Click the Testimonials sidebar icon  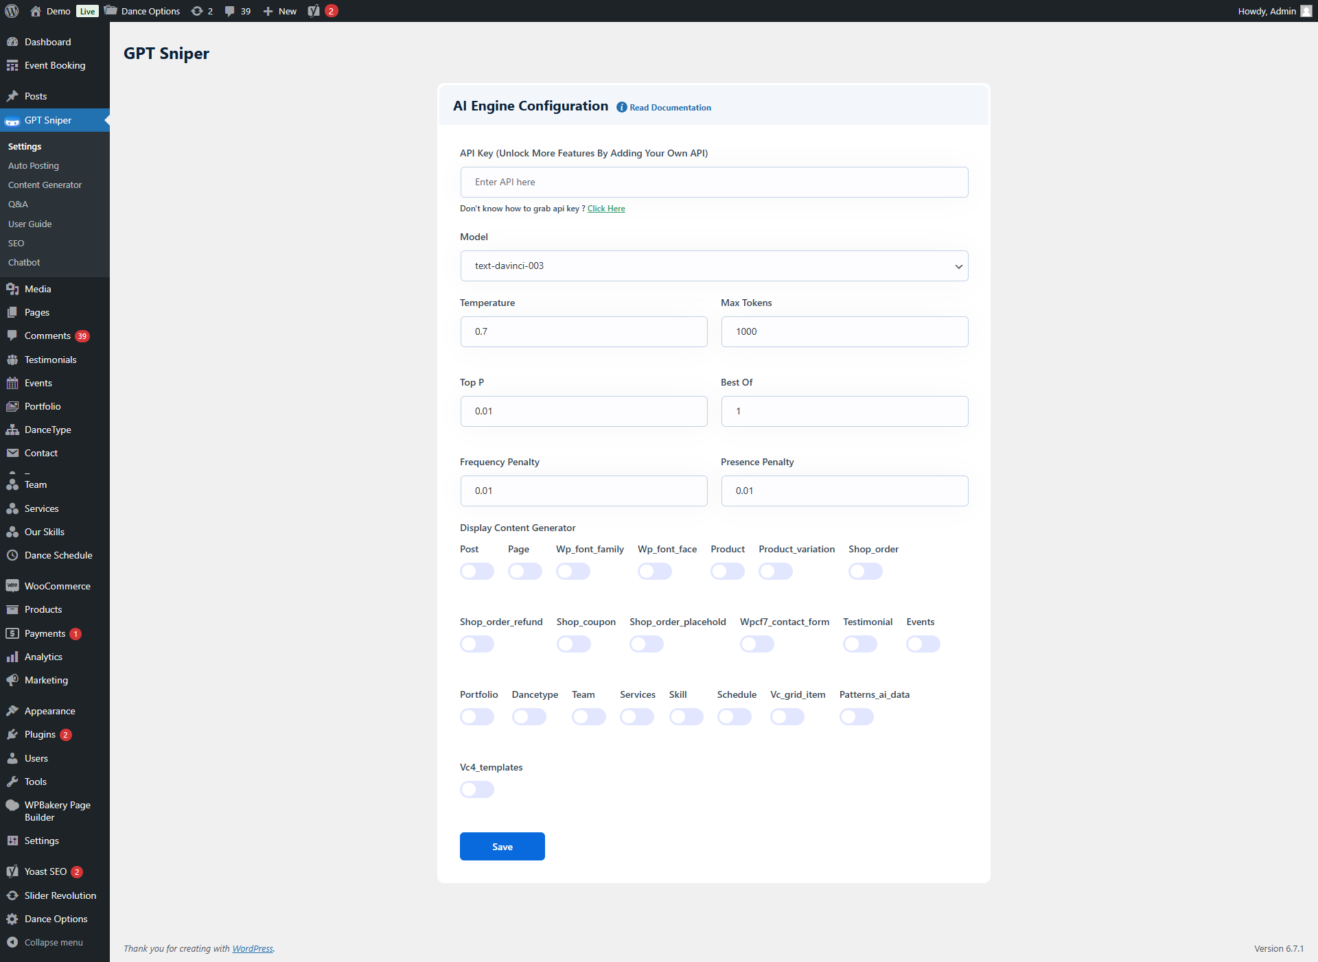coord(12,360)
